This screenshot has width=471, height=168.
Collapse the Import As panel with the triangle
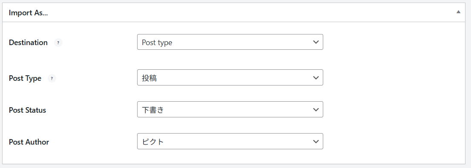458,12
